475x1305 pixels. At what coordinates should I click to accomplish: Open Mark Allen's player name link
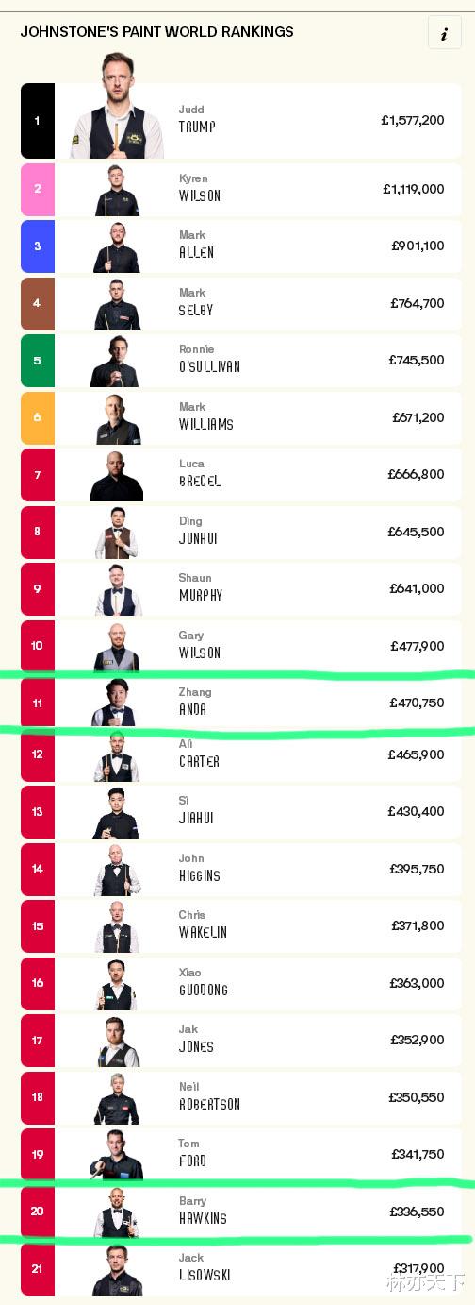coord(196,246)
